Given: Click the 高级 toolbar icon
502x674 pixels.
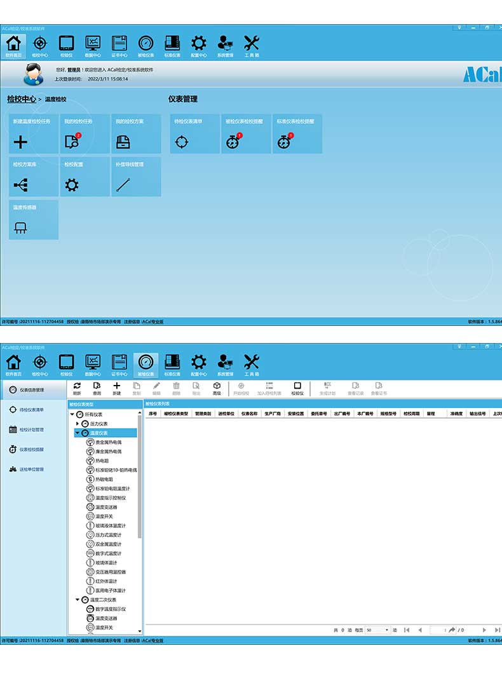Looking at the screenshot, I should [x=217, y=388].
